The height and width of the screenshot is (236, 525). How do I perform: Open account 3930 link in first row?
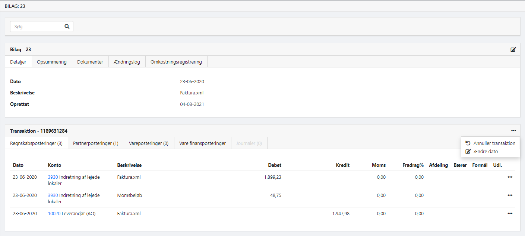pos(53,177)
